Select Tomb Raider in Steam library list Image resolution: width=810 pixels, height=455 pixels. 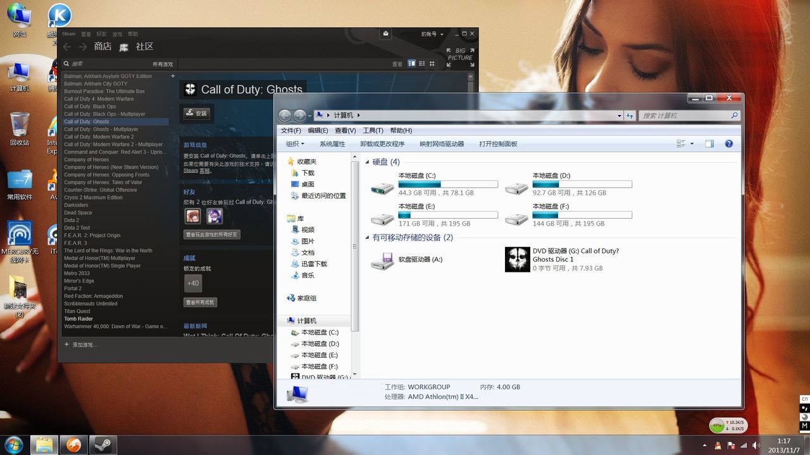coord(78,319)
